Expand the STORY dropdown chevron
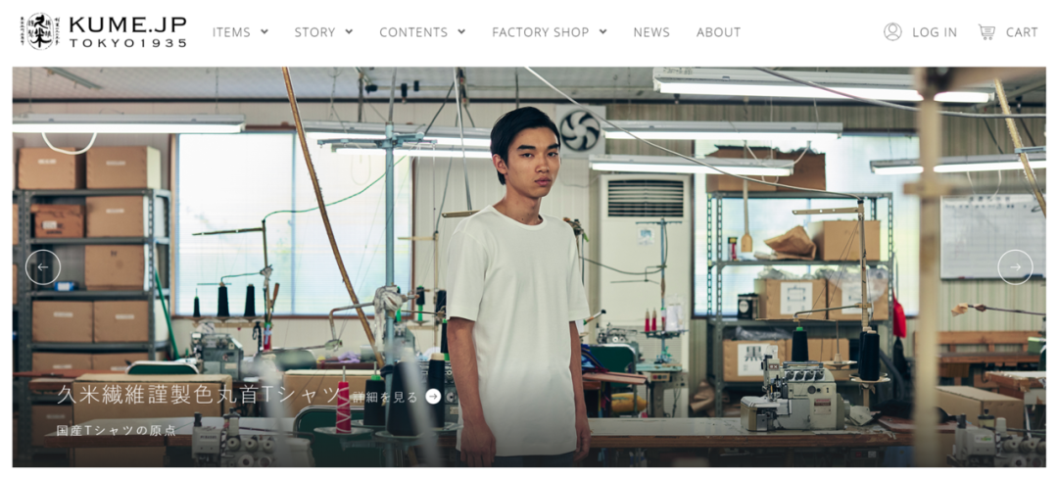Viewport: 1058px width, 478px height. (349, 31)
